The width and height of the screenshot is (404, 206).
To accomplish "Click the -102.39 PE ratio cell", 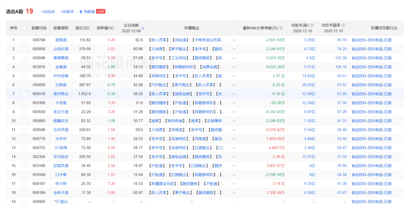I will 341,58.
